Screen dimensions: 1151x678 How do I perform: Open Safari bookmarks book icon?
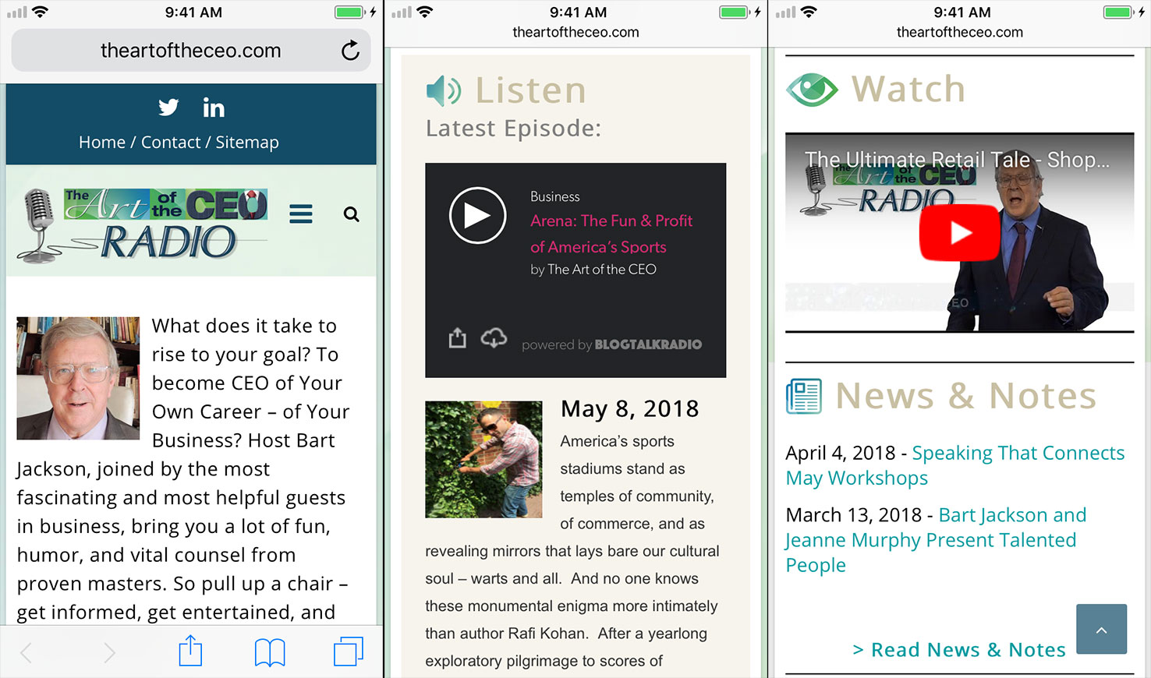(270, 652)
